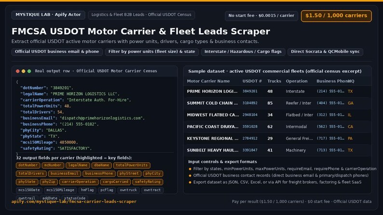Click the red window dot

17,71
